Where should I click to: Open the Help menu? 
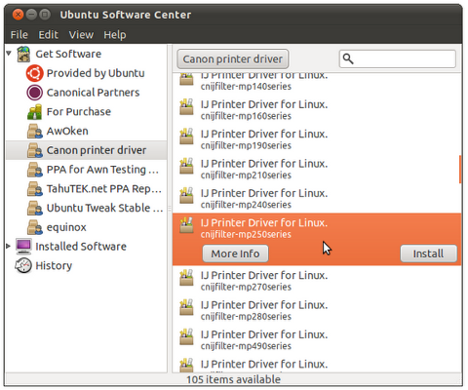(115, 35)
